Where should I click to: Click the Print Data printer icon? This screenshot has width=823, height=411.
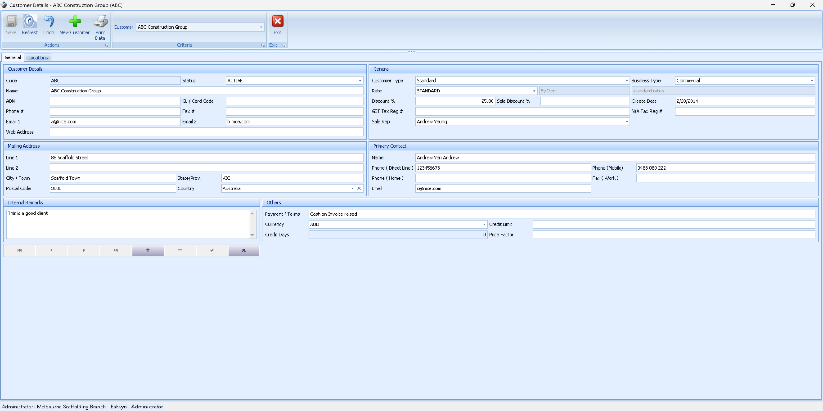[100, 22]
